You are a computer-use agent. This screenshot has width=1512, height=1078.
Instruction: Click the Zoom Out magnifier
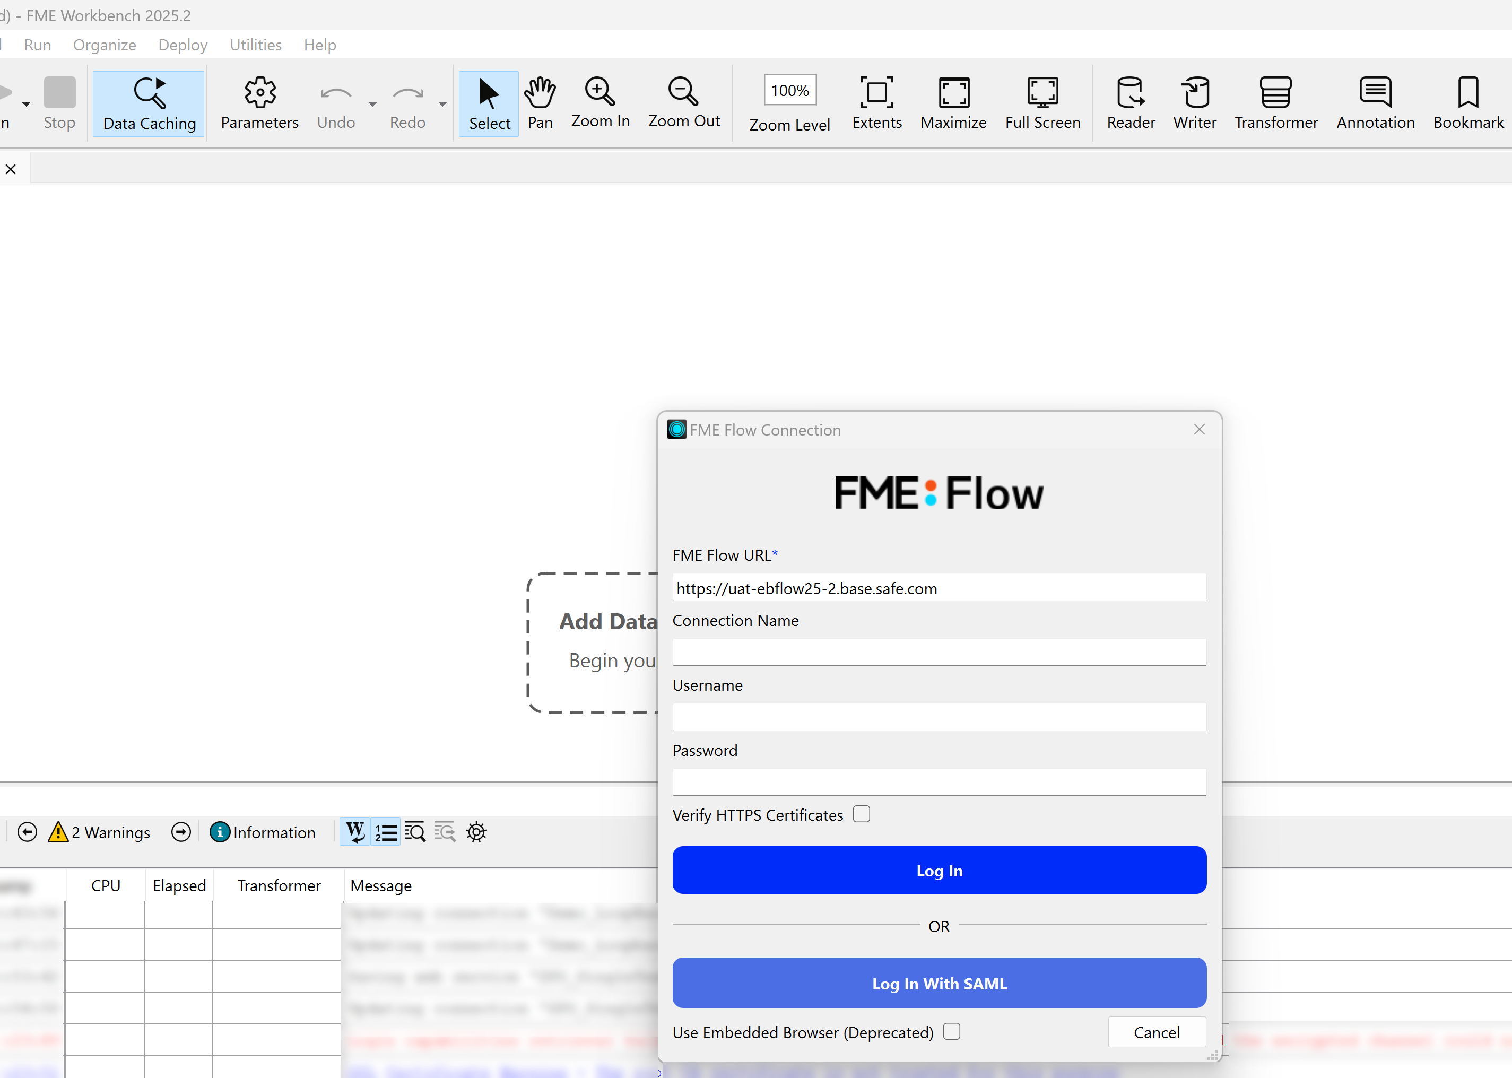(684, 103)
